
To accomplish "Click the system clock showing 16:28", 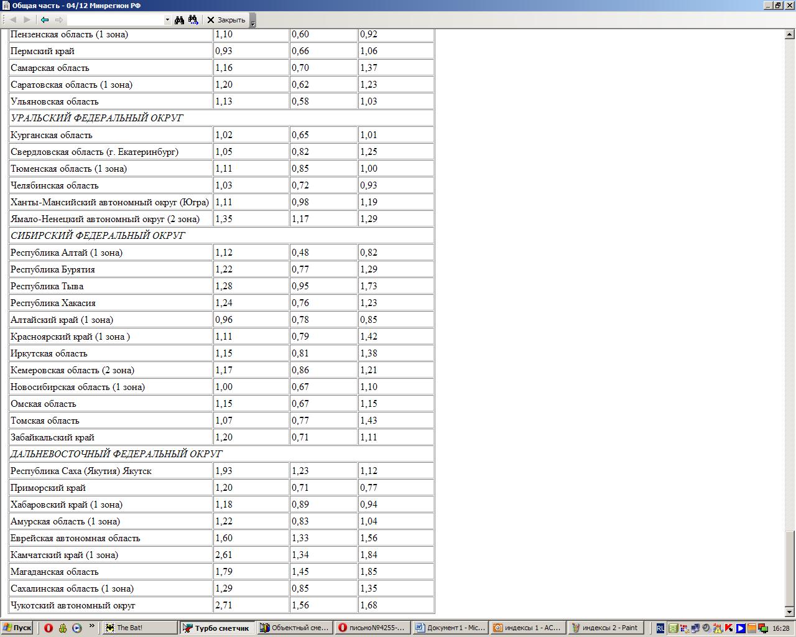I will [x=781, y=628].
